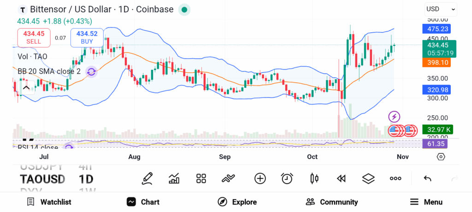Open the Menu tab

coord(426,202)
